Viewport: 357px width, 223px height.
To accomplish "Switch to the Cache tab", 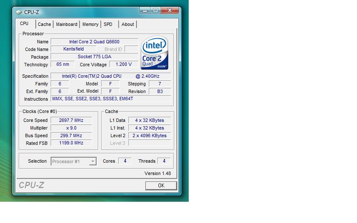I will 44,24.
